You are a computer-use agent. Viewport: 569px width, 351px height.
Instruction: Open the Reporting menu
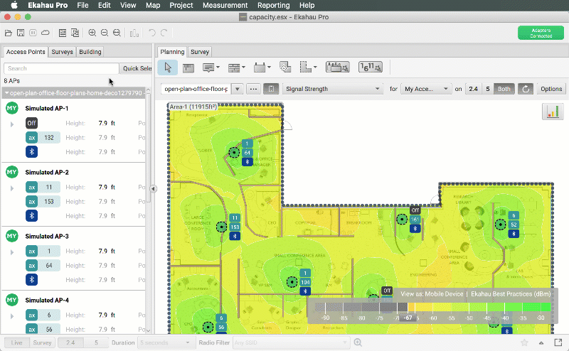274,6
